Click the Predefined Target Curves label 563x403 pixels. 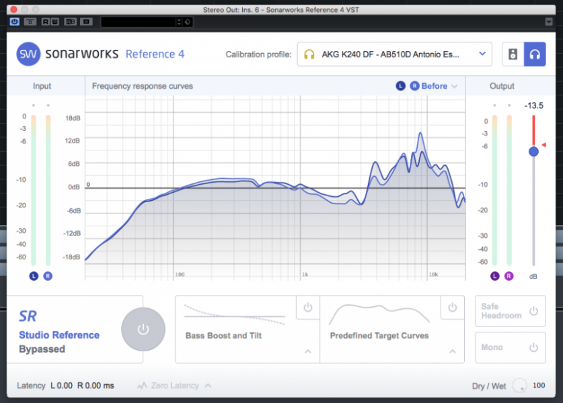pos(379,336)
